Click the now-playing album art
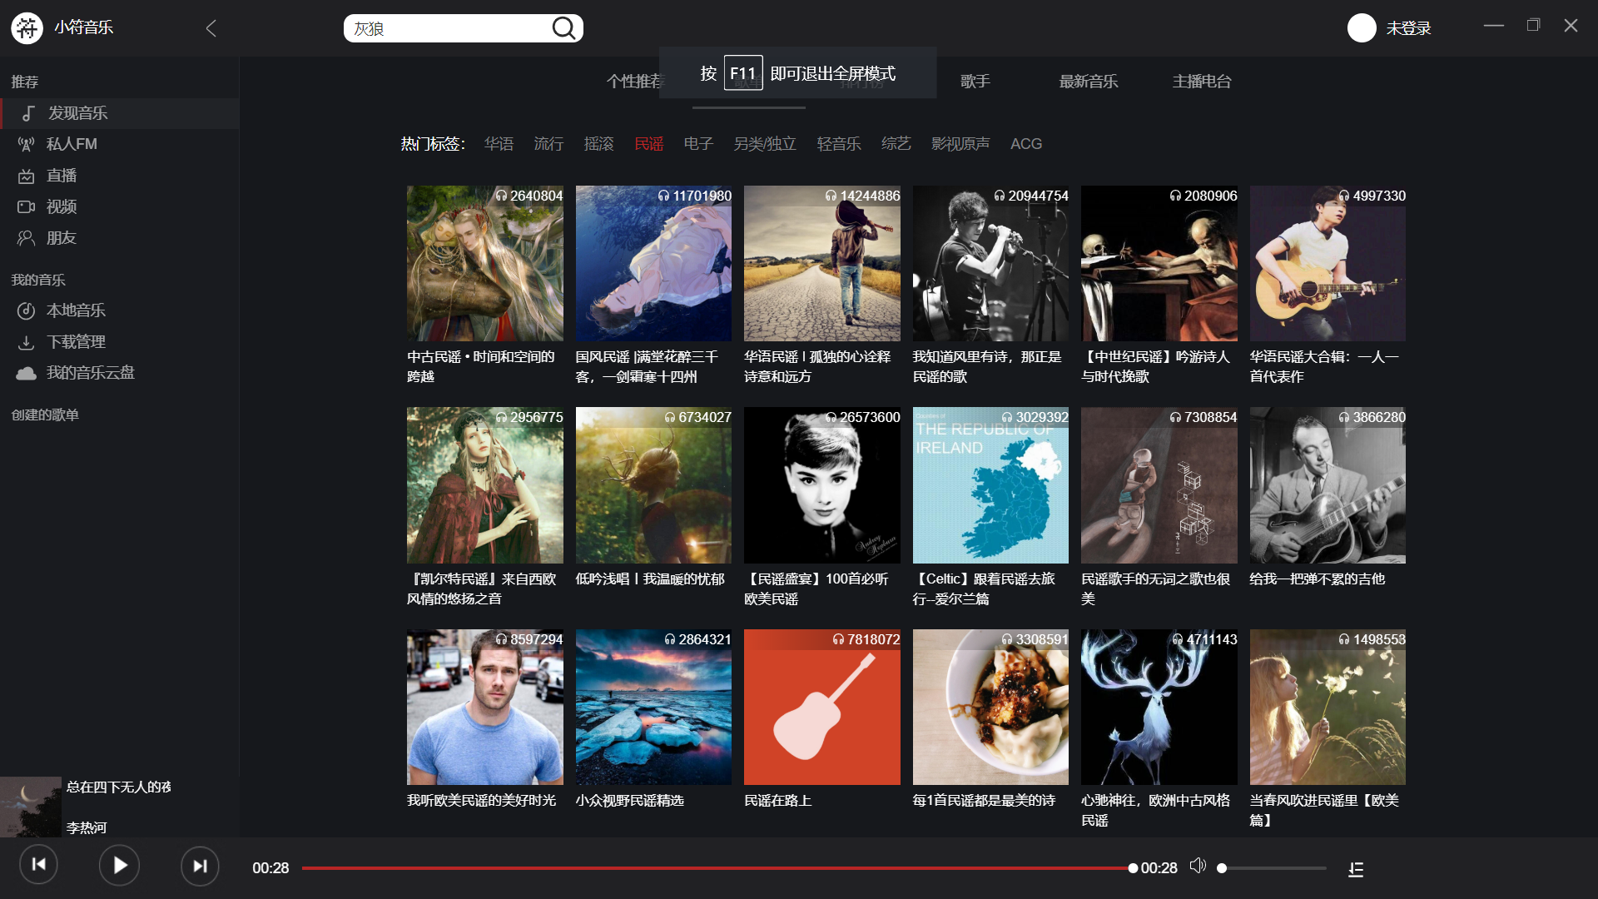The image size is (1598, 899). coord(31,807)
